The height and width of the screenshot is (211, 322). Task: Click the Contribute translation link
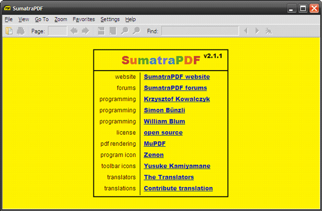click(x=178, y=188)
